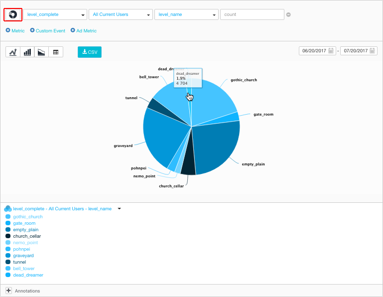Viewport: 383px width, 297px height.
Task: Switch to bar chart view
Action: click(x=27, y=52)
